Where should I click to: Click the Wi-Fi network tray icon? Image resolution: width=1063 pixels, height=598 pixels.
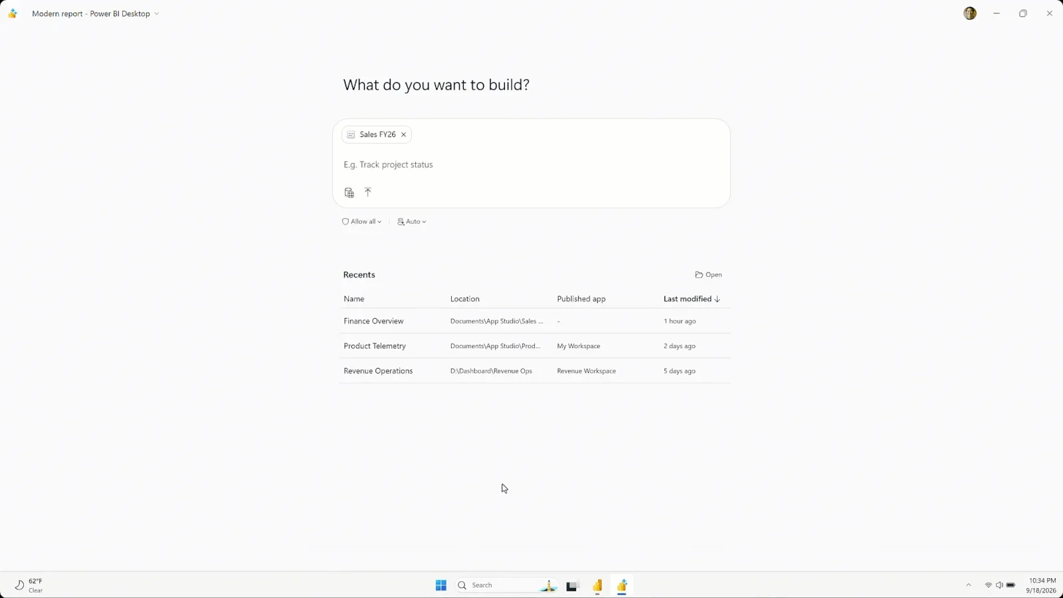pyautogui.click(x=988, y=585)
